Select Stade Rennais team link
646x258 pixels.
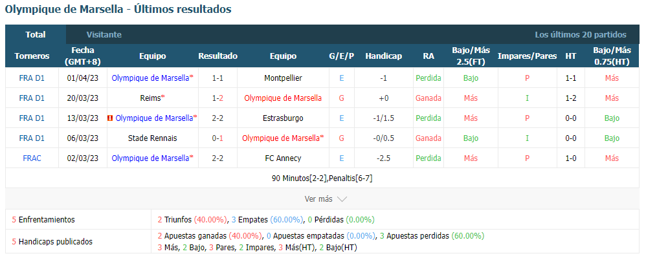(x=152, y=138)
